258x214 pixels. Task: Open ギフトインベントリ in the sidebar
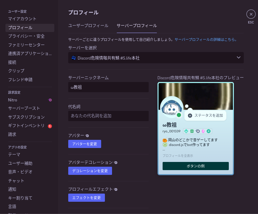pyautogui.click(x=26, y=126)
